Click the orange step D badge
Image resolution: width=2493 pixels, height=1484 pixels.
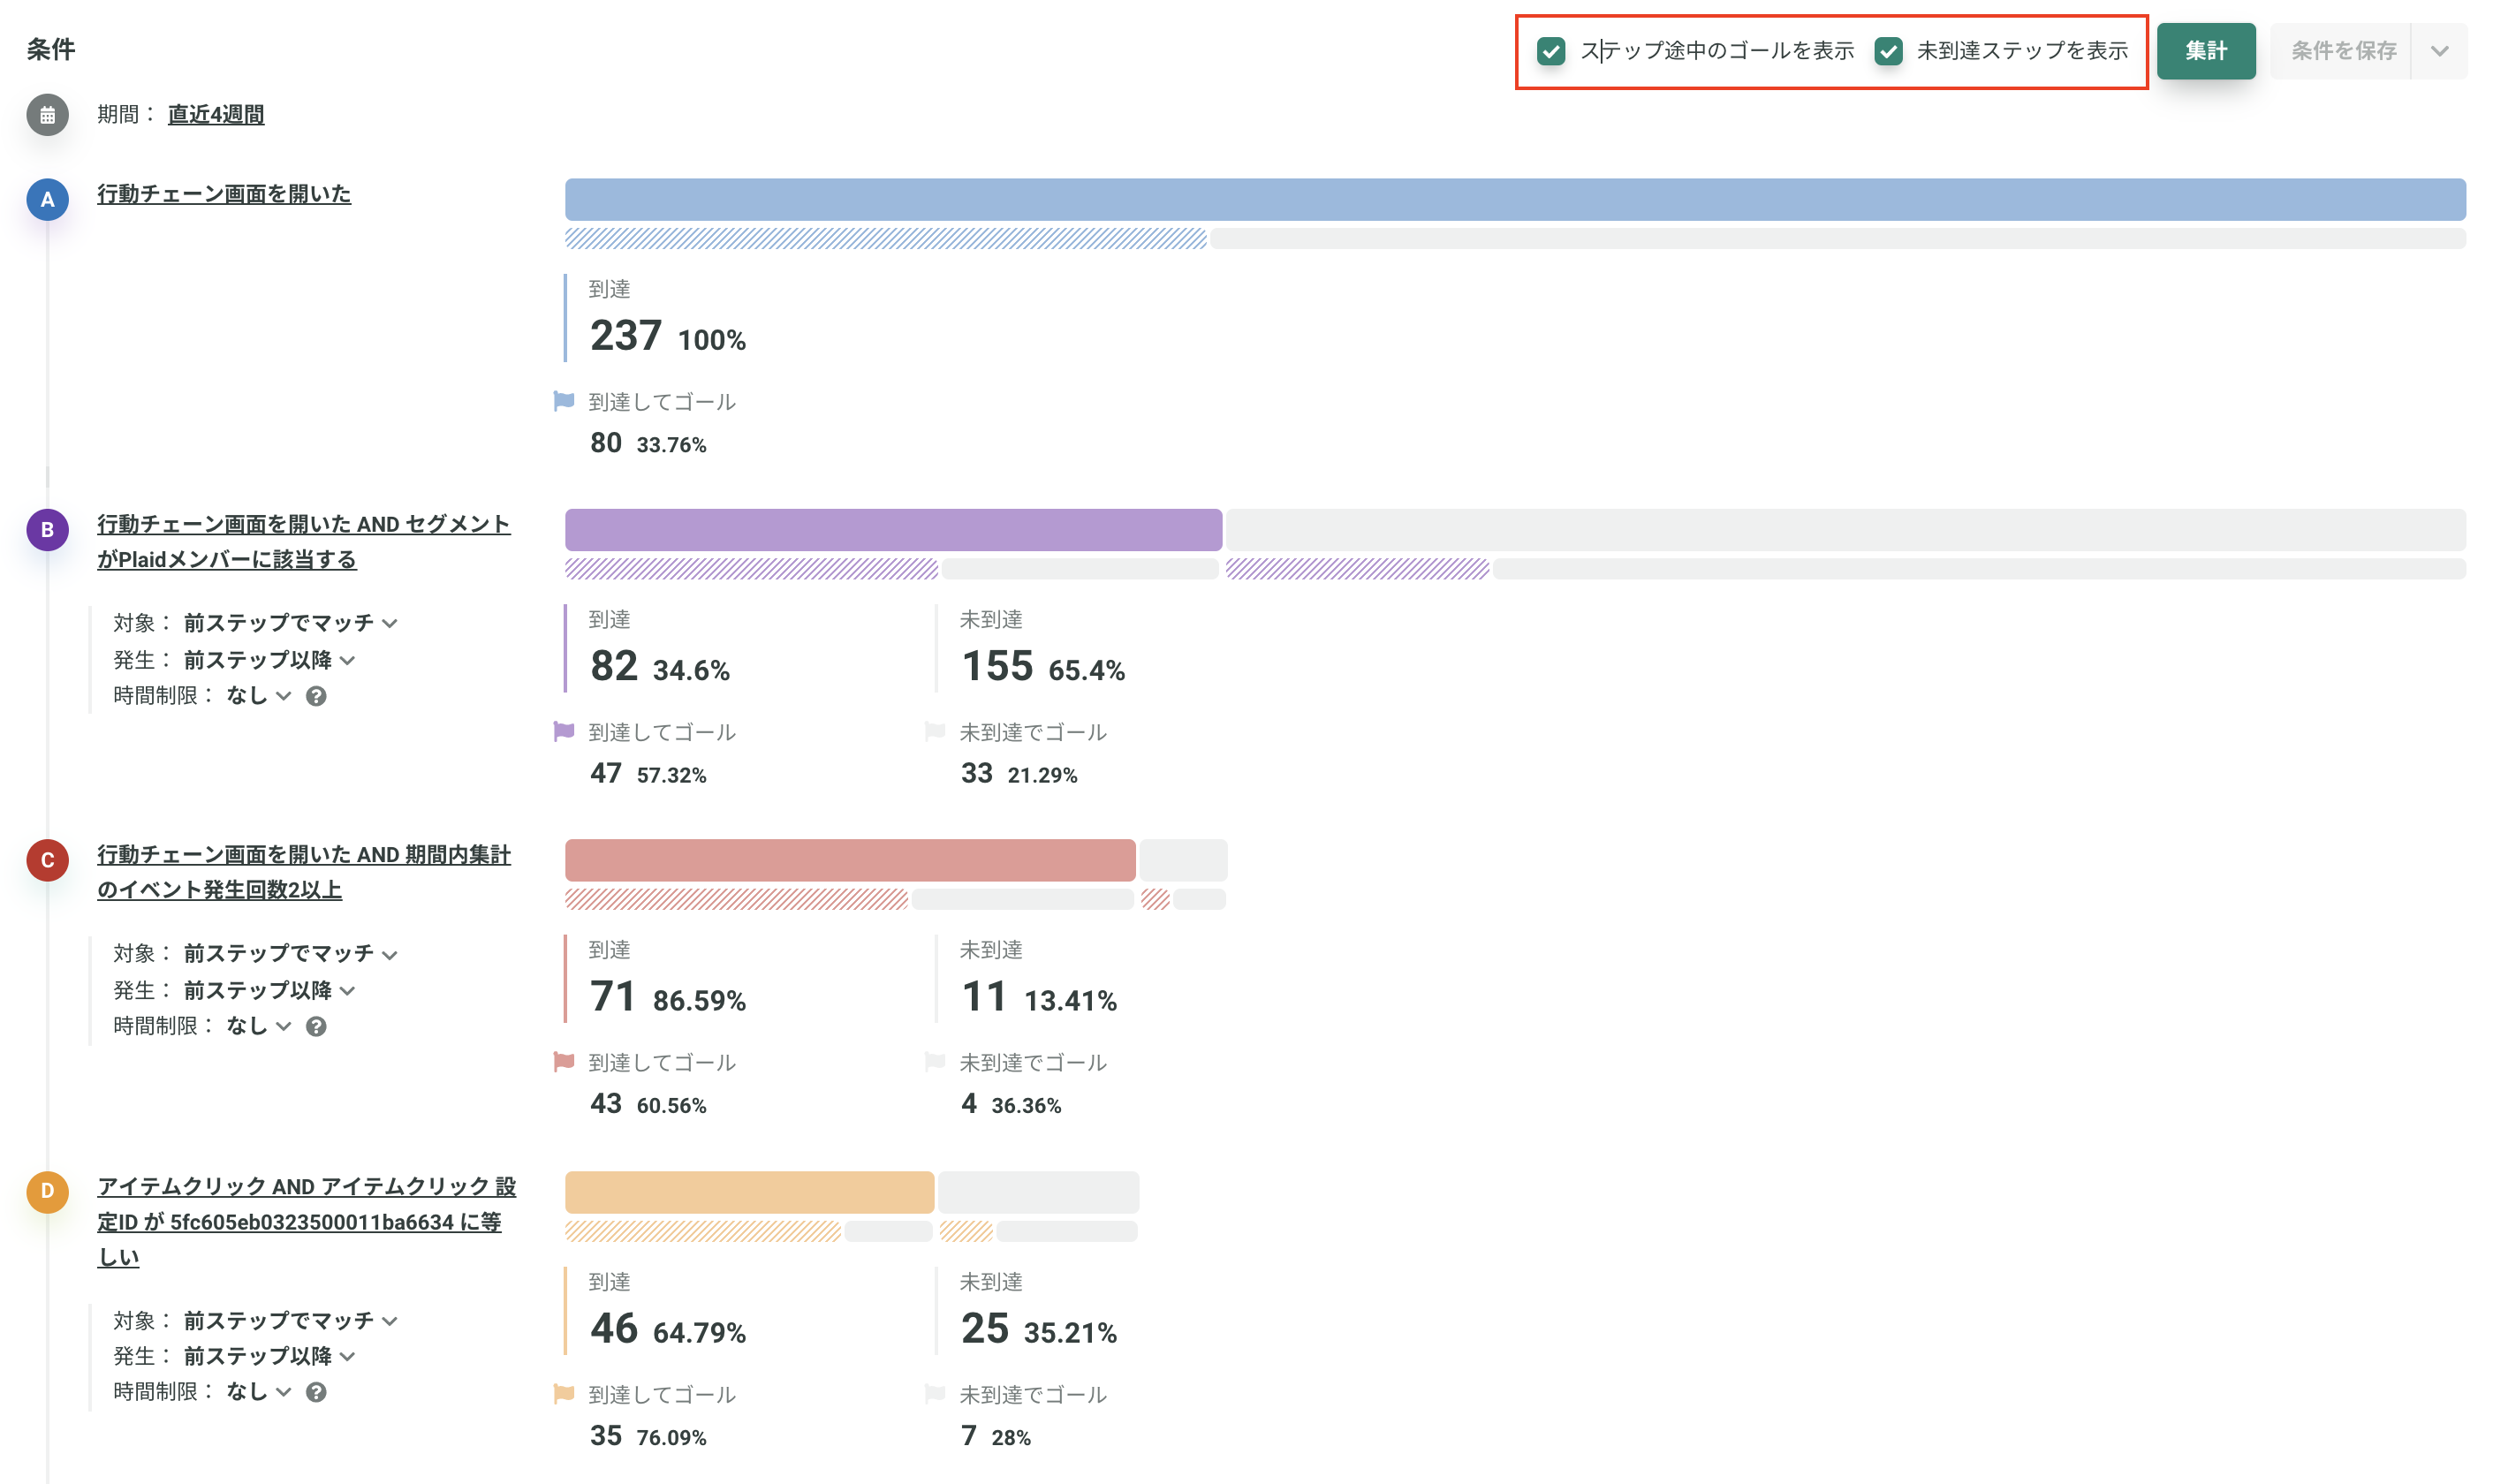[47, 1191]
